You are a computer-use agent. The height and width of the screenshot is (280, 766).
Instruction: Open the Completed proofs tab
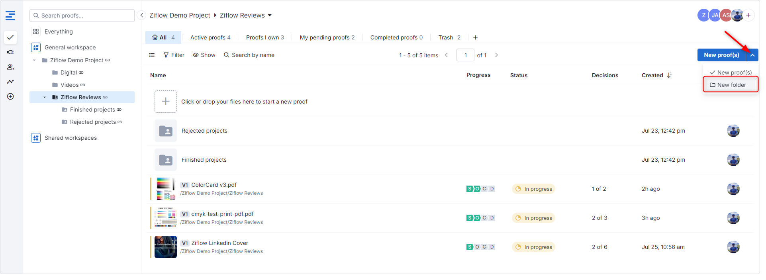[396, 37]
